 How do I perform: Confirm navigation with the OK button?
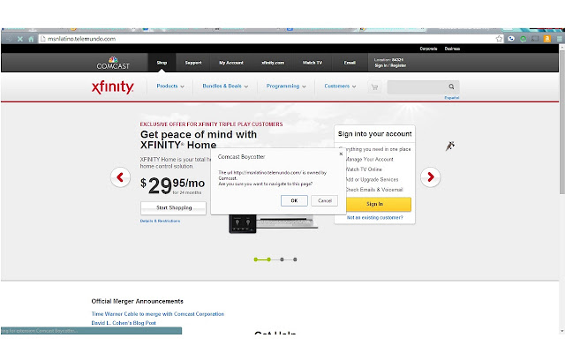[294, 200]
